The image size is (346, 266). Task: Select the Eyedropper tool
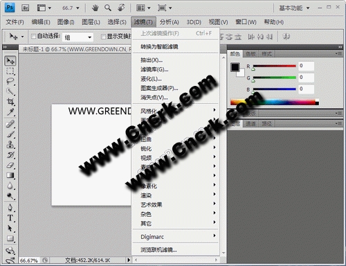click(10, 112)
